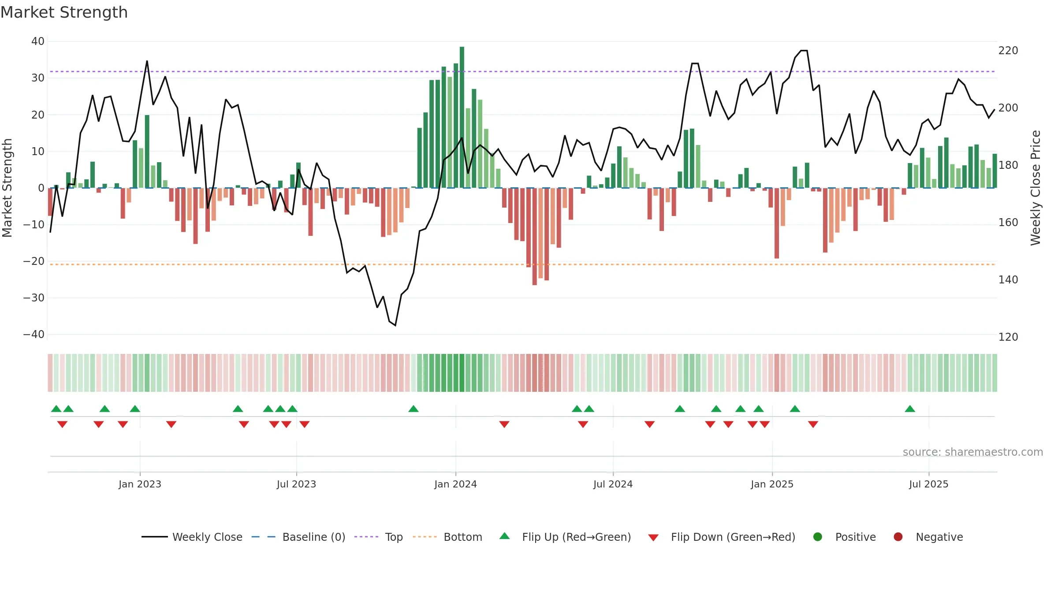Click the red triangle icon in legend
The image size is (1058, 595).
653,538
